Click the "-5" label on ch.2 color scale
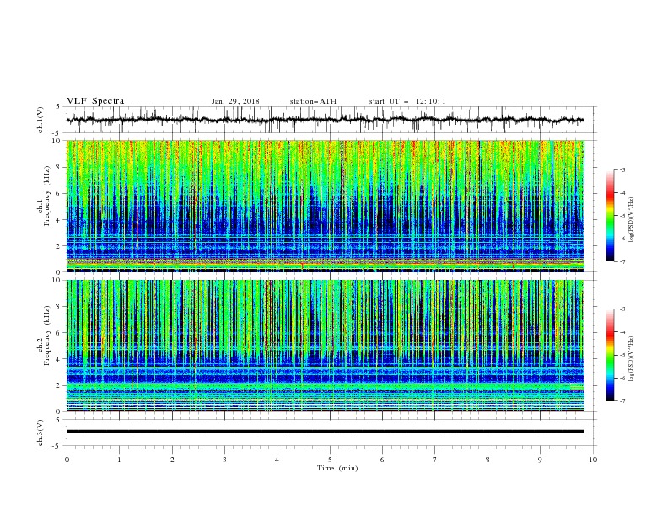 [x=622, y=355]
